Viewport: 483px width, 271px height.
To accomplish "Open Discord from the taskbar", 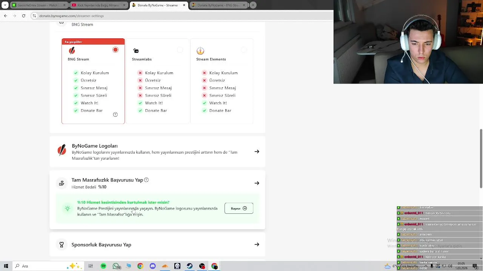I will (152, 266).
